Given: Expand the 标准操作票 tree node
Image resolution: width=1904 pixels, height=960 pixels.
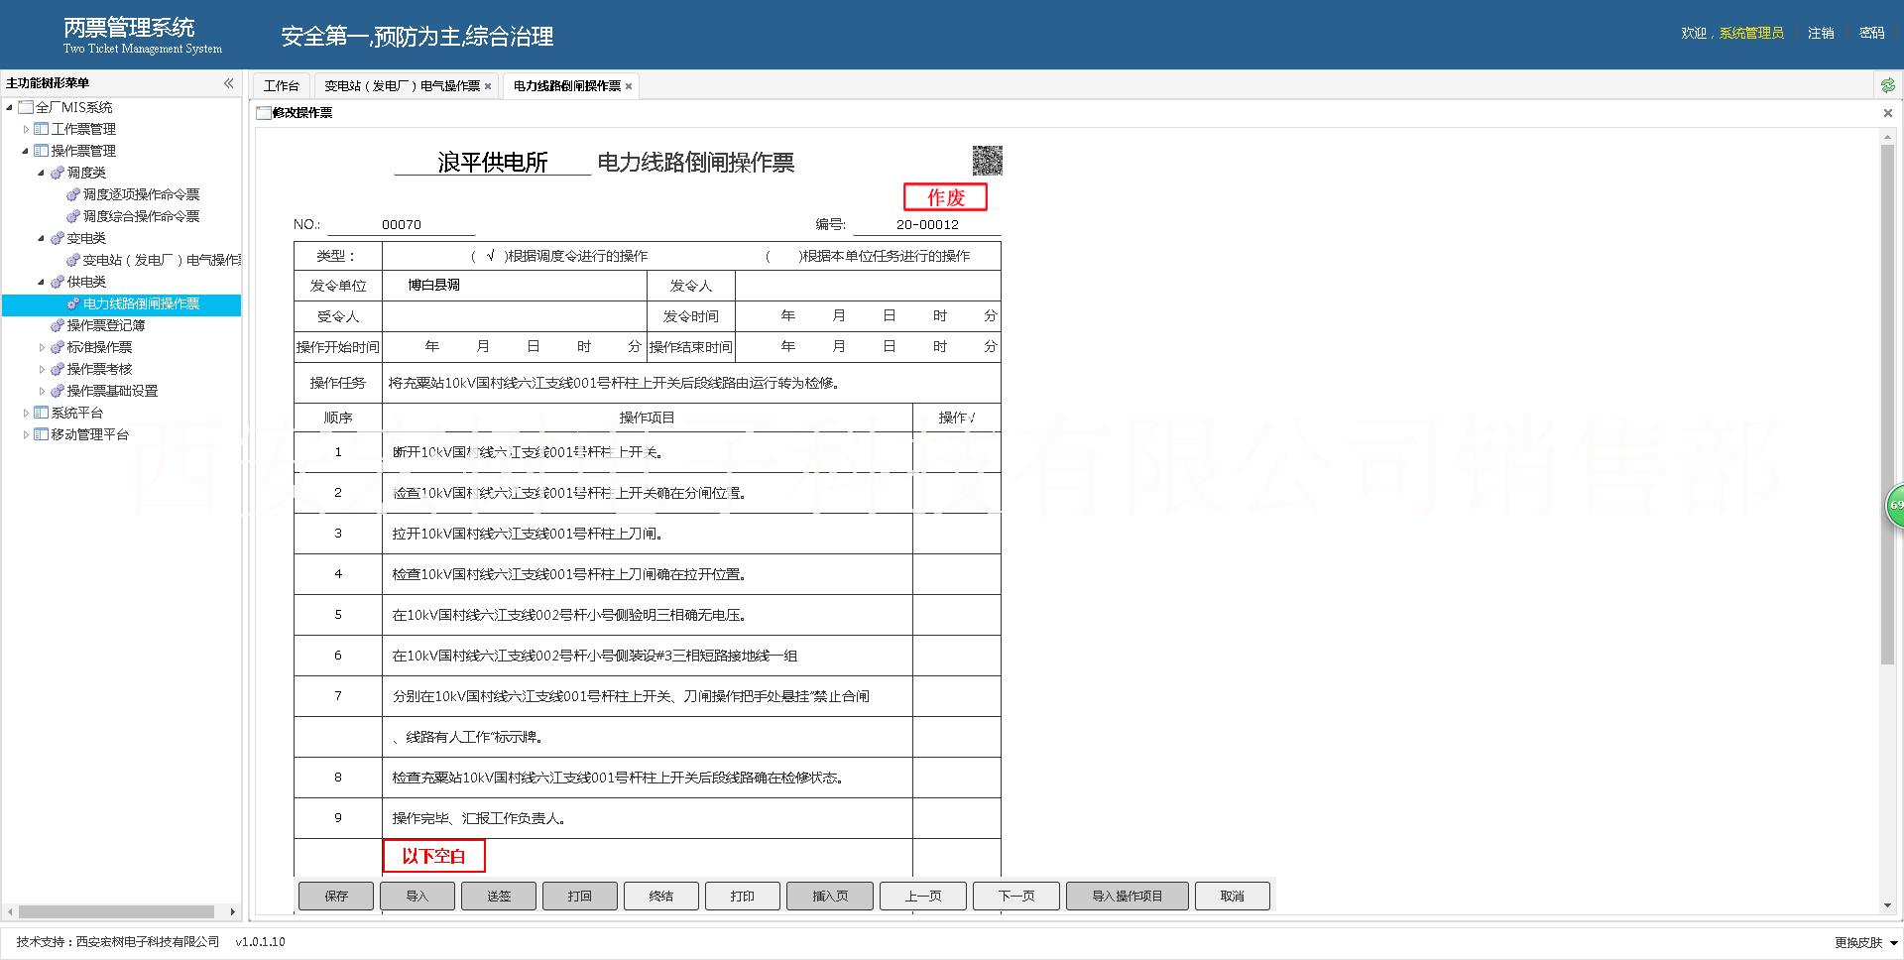Looking at the screenshot, I should (42, 347).
